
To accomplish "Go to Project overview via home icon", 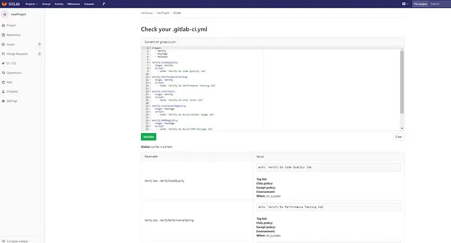I will [x=3, y=25].
